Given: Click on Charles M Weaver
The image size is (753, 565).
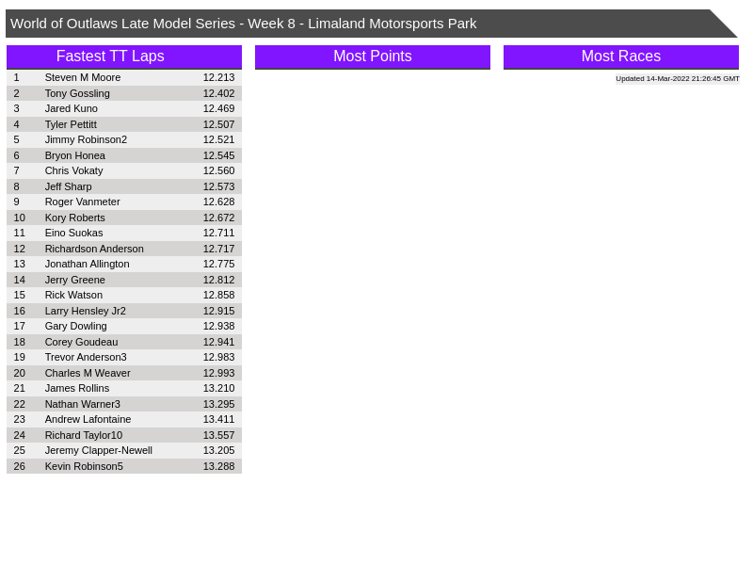Looking at the screenshot, I should click(x=88, y=373).
